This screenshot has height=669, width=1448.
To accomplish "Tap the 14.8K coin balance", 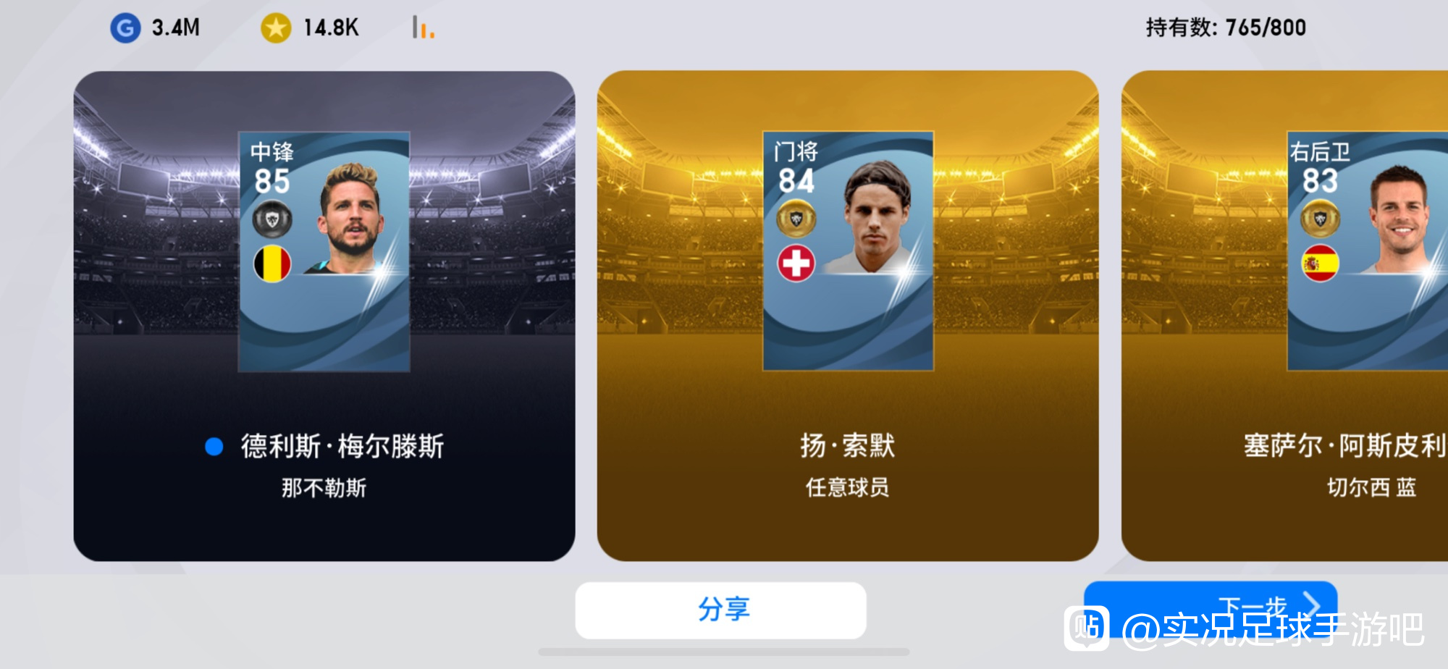I will pos(331,28).
